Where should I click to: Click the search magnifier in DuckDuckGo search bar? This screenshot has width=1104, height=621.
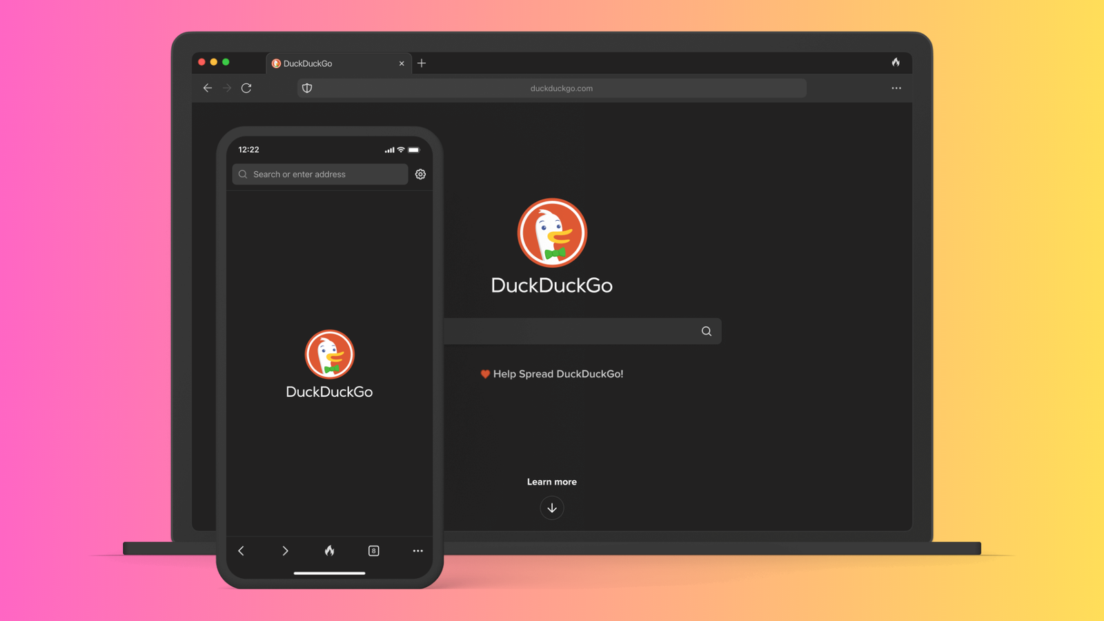[706, 331]
